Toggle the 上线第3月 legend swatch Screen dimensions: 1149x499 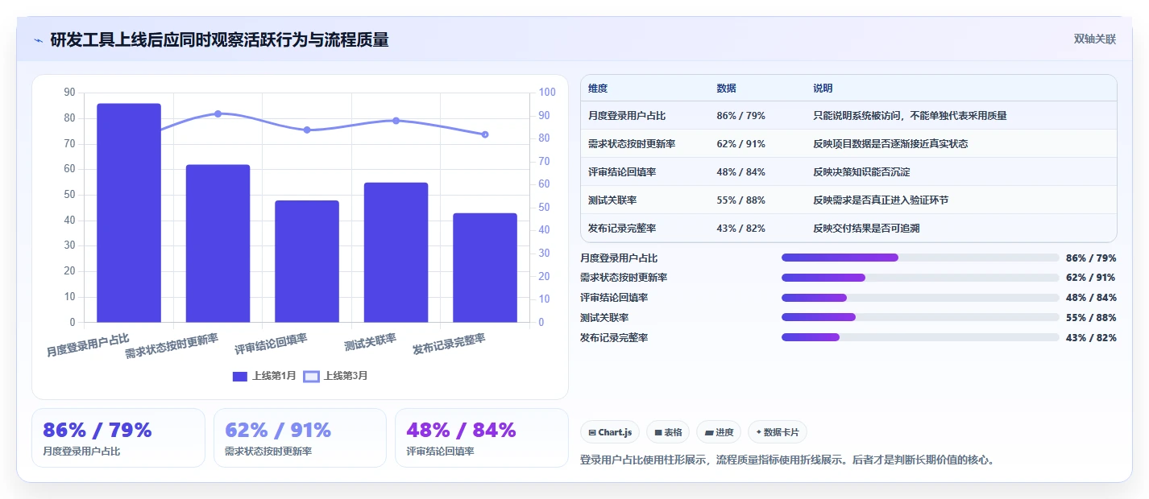click(311, 376)
